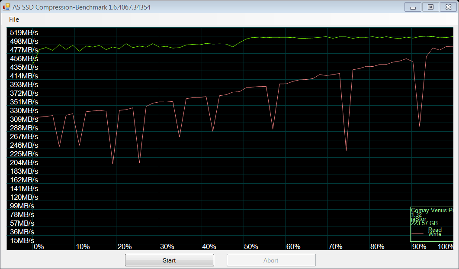The height and width of the screenshot is (269, 459).
Task: Click the 80% compression axis label
Action: pos(377,247)
